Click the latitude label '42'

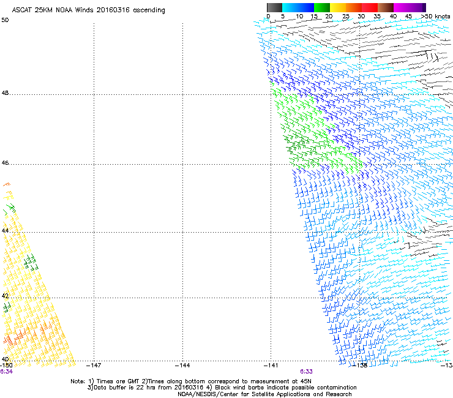tap(5, 296)
